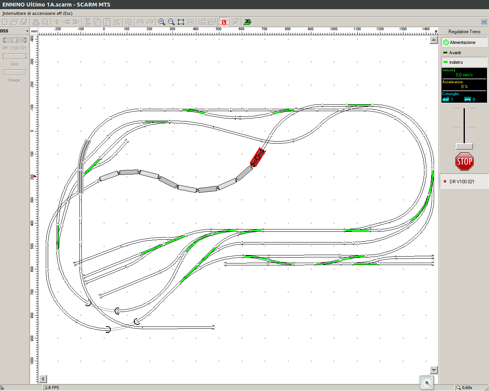This screenshot has width=489, height=391.
Task: Click the red locomotive on the track
Action: point(258,157)
